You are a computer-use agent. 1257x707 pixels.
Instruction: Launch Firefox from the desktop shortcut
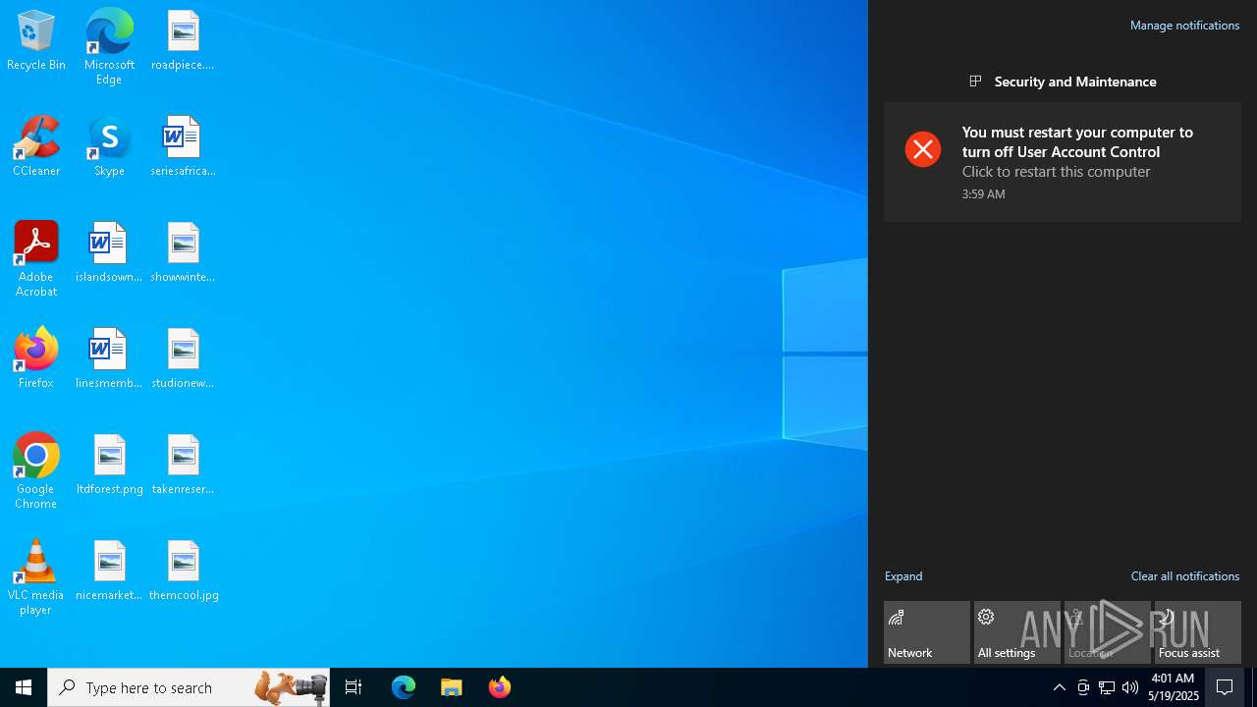[x=36, y=359]
